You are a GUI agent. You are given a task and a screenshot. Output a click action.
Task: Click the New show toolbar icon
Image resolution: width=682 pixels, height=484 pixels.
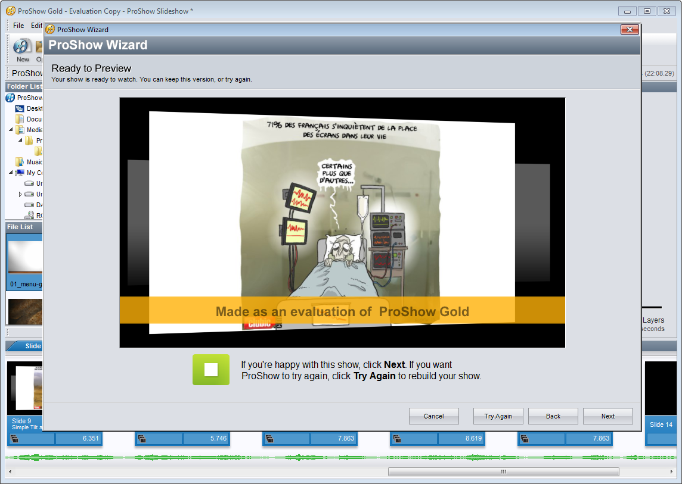(x=22, y=50)
